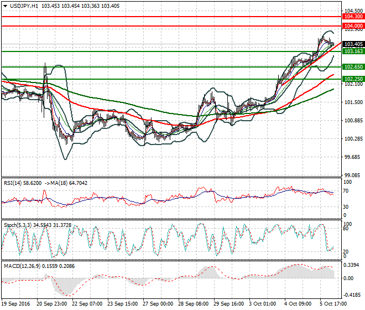Select the 100.885 price axis value

[353, 121]
